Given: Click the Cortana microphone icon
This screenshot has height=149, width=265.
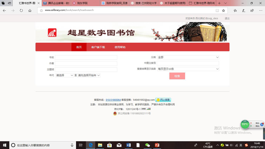Looking at the screenshot, I should click(72, 145).
